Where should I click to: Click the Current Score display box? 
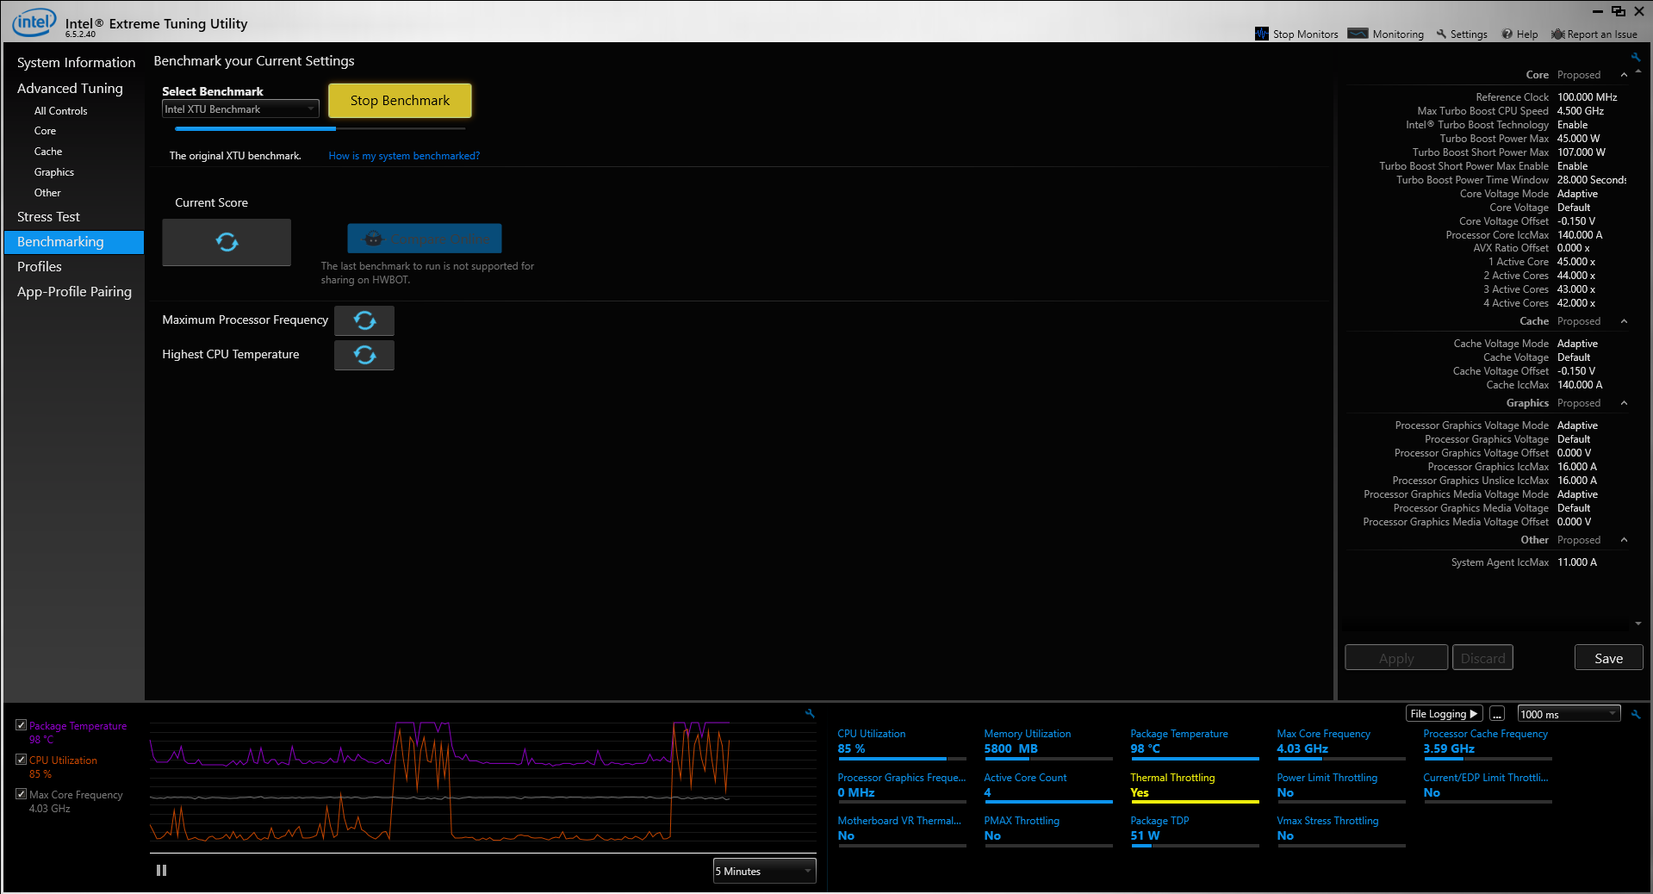click(227, 242)
